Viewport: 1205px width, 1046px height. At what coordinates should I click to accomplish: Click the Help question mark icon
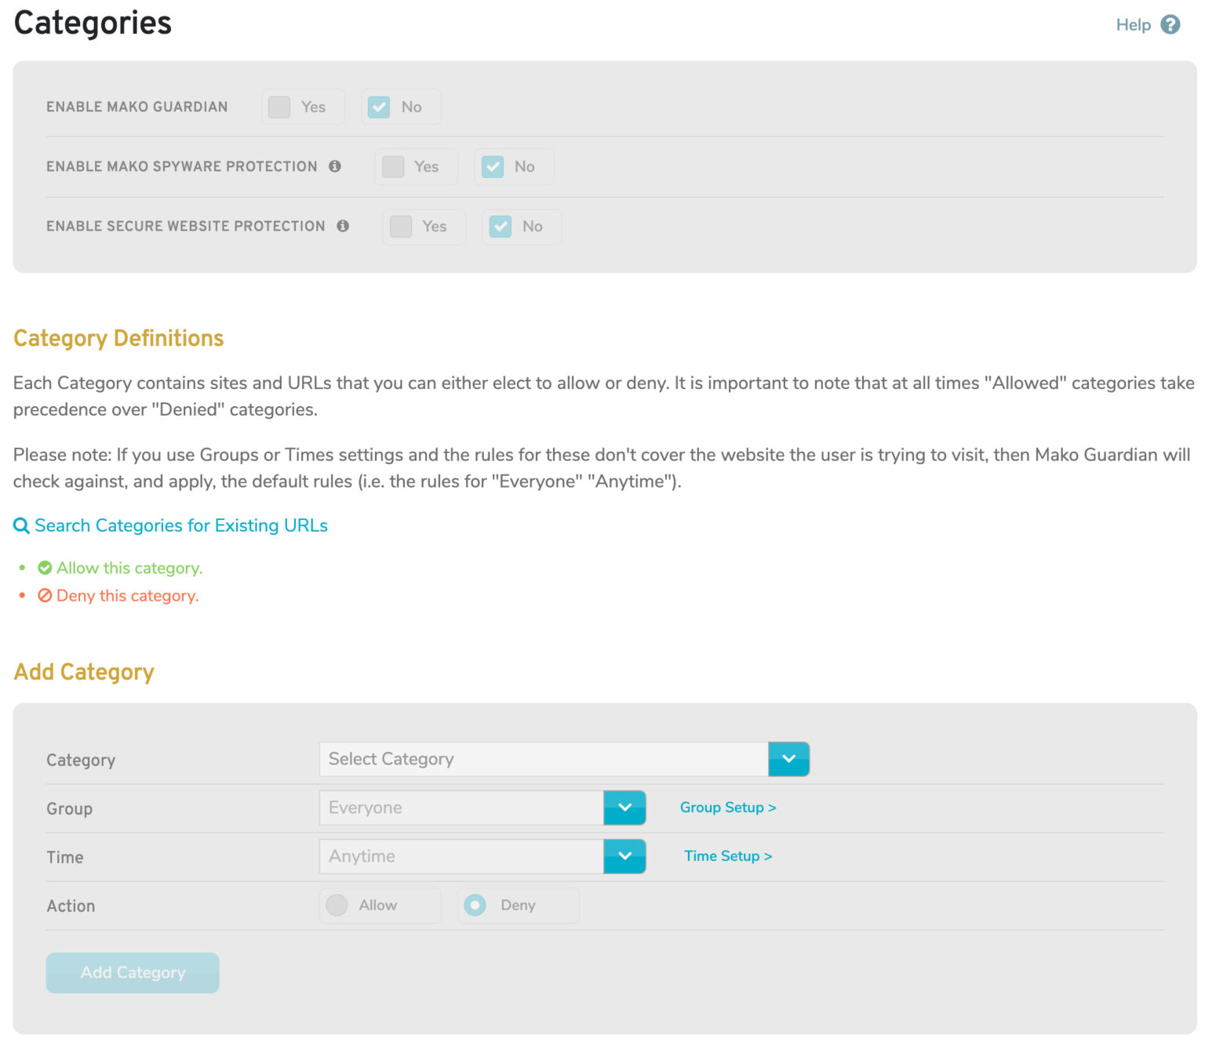pos(1170,24)
